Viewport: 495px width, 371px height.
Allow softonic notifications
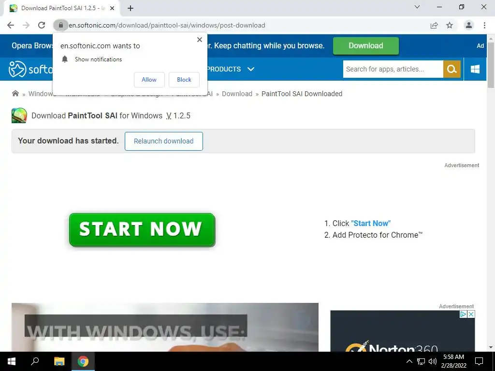tap(149, 80)
